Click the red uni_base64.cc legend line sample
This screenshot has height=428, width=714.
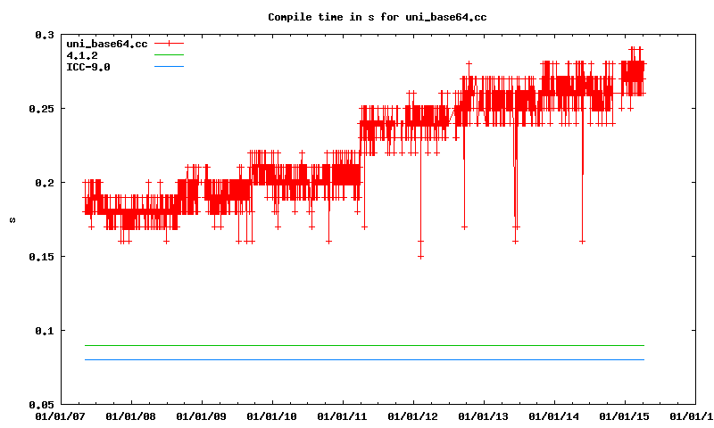(x=168, y=43)
